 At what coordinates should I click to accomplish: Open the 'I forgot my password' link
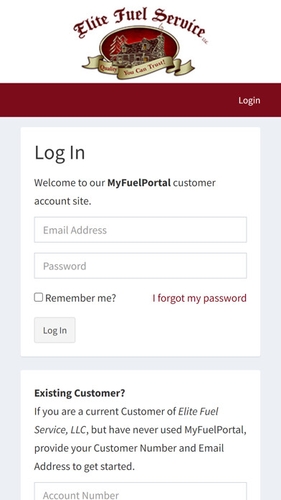[x=199, y=298]
